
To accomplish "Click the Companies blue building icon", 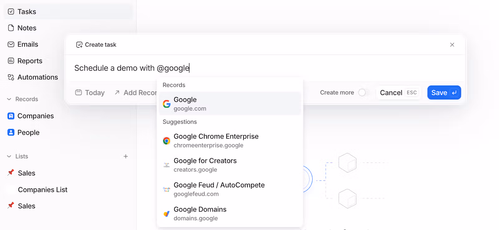I will [11, 116].
